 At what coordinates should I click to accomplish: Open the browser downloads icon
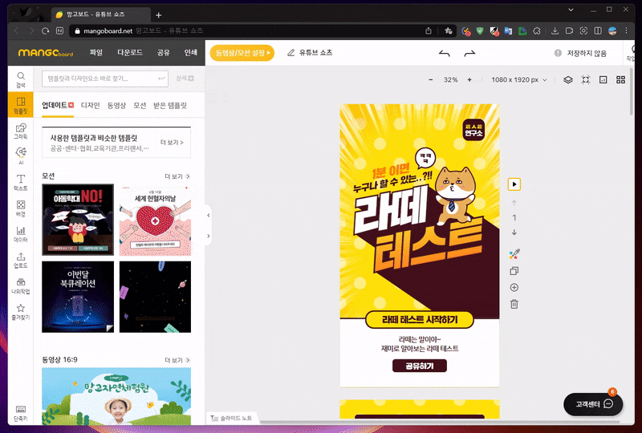(x=555, y=30)
